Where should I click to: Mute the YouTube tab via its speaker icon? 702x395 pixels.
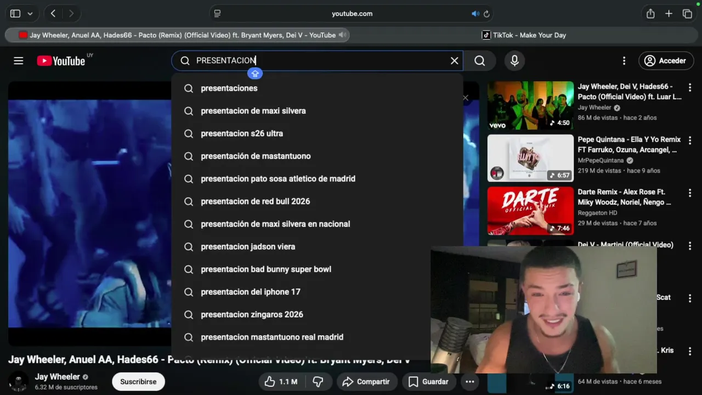pyautogui.click(x=342, y=35)
